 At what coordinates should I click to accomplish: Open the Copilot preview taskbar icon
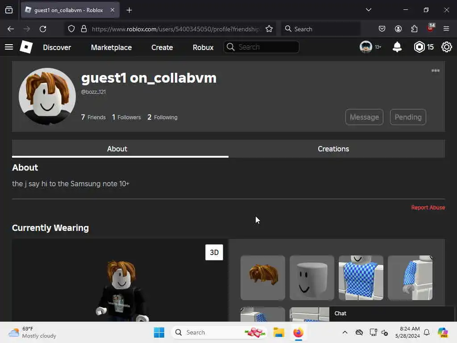[443, 332]
